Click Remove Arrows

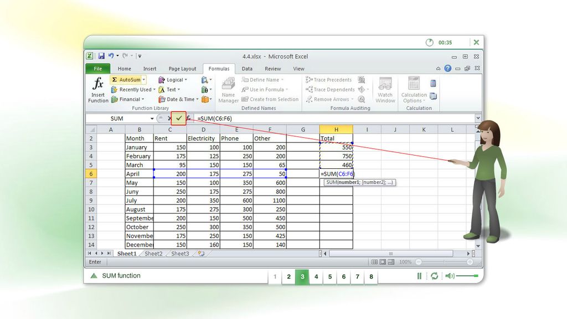tap(329, 99)
